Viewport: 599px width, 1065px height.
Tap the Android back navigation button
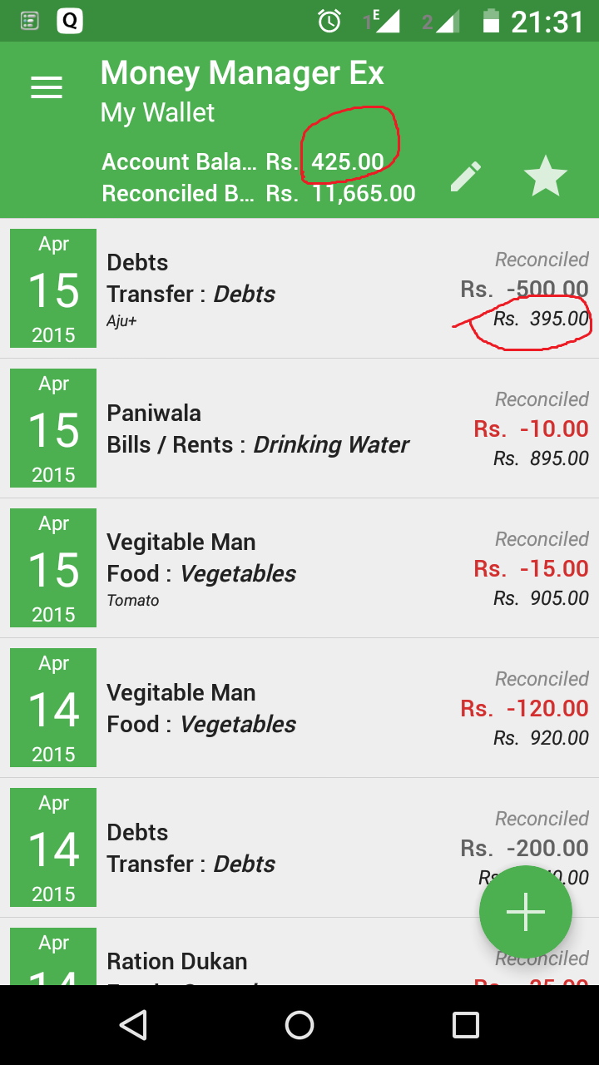(x=133, y=1025)
